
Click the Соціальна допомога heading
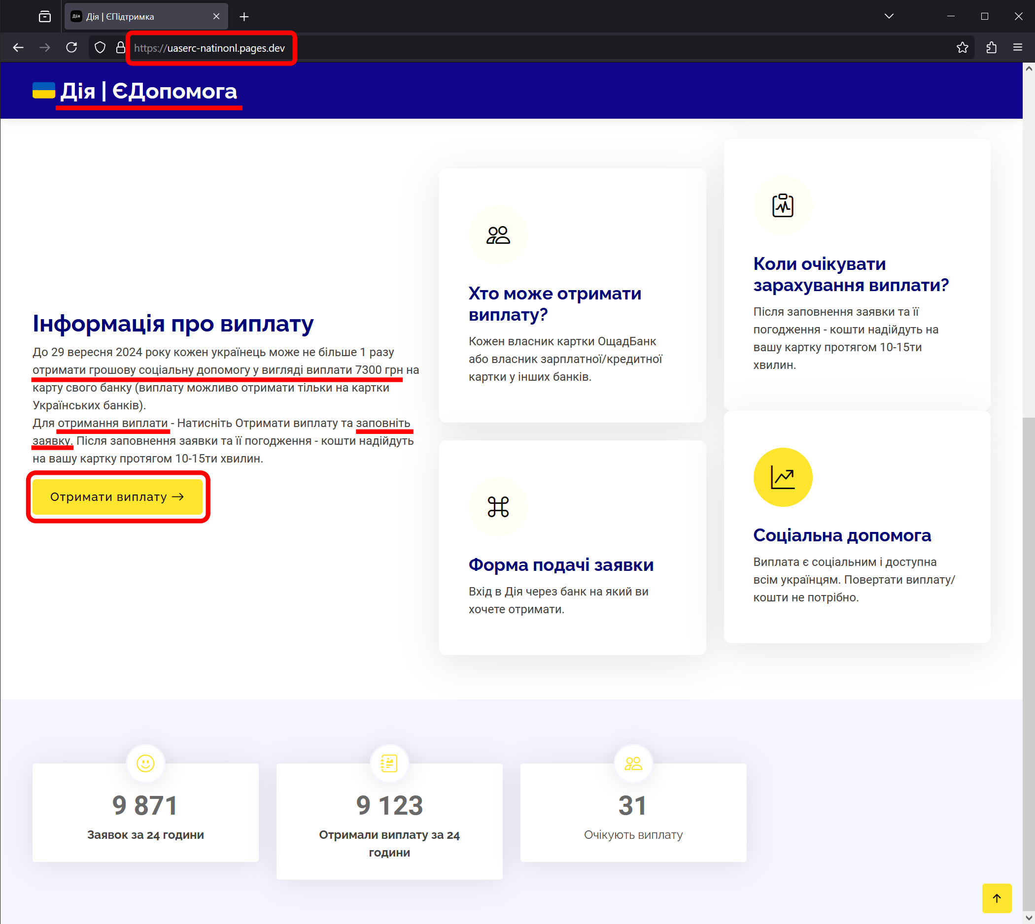click(x=842, y=535)
